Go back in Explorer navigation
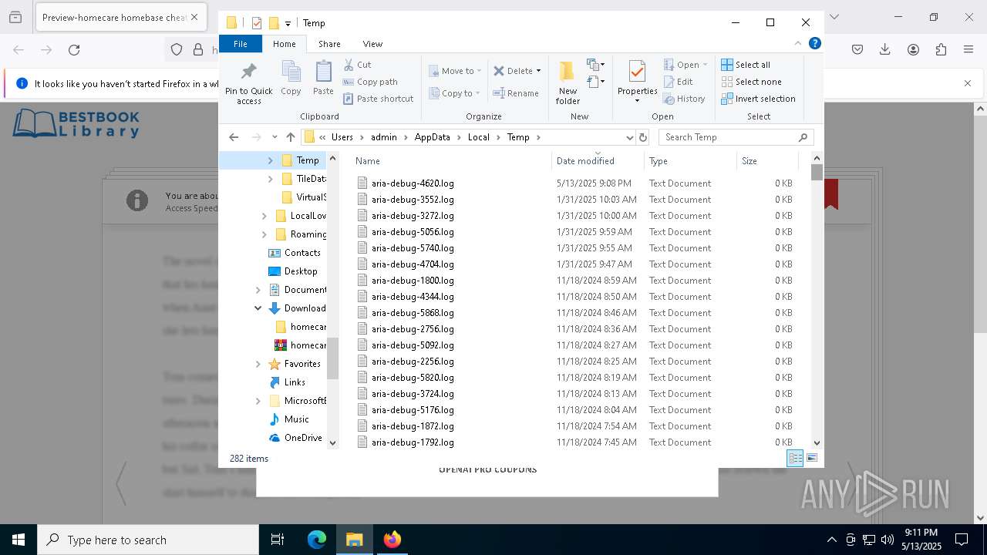Viewport: 987px width, 555px height. (234, 137)
